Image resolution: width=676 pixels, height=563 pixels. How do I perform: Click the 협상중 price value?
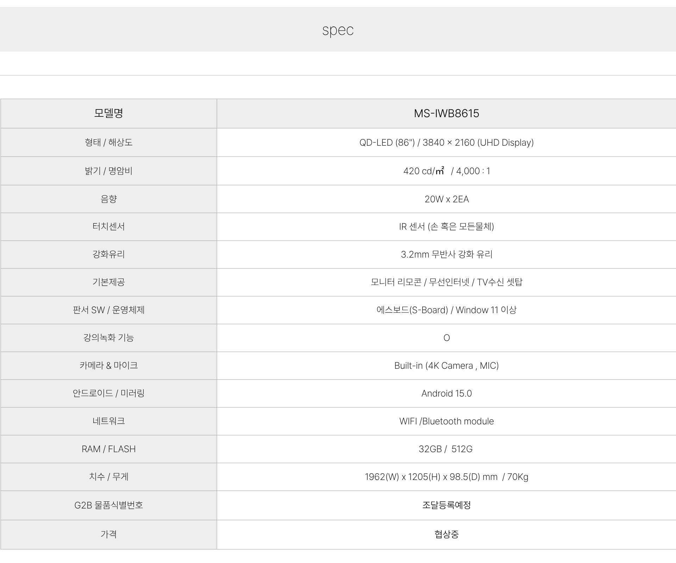[446, 534]
